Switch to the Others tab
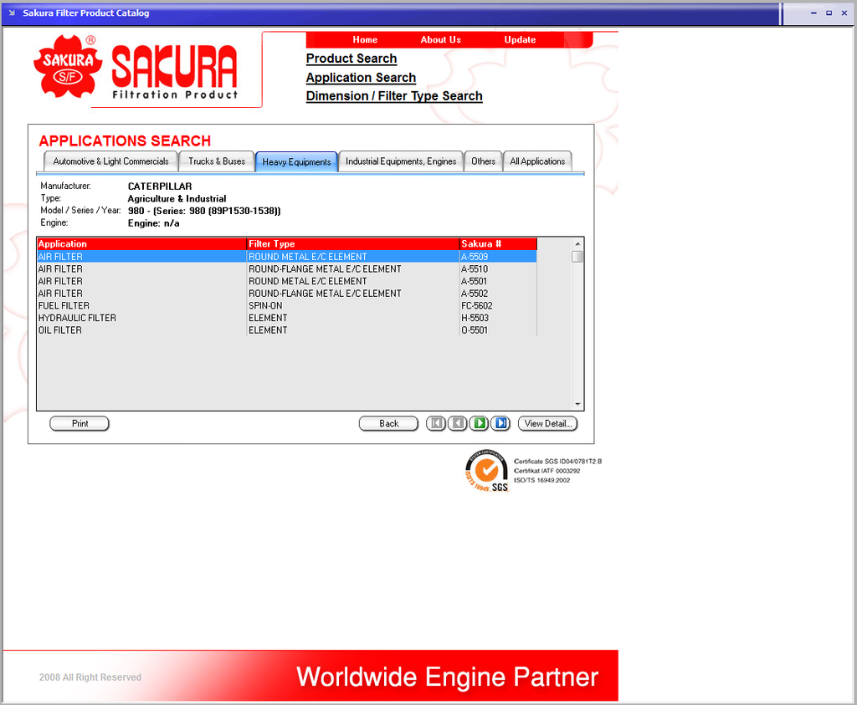 click(483, 161)
